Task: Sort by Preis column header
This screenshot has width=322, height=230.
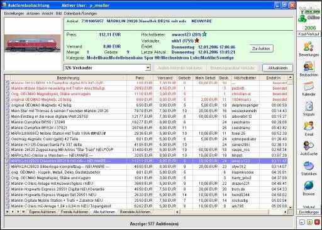Action: coord(140,78)
